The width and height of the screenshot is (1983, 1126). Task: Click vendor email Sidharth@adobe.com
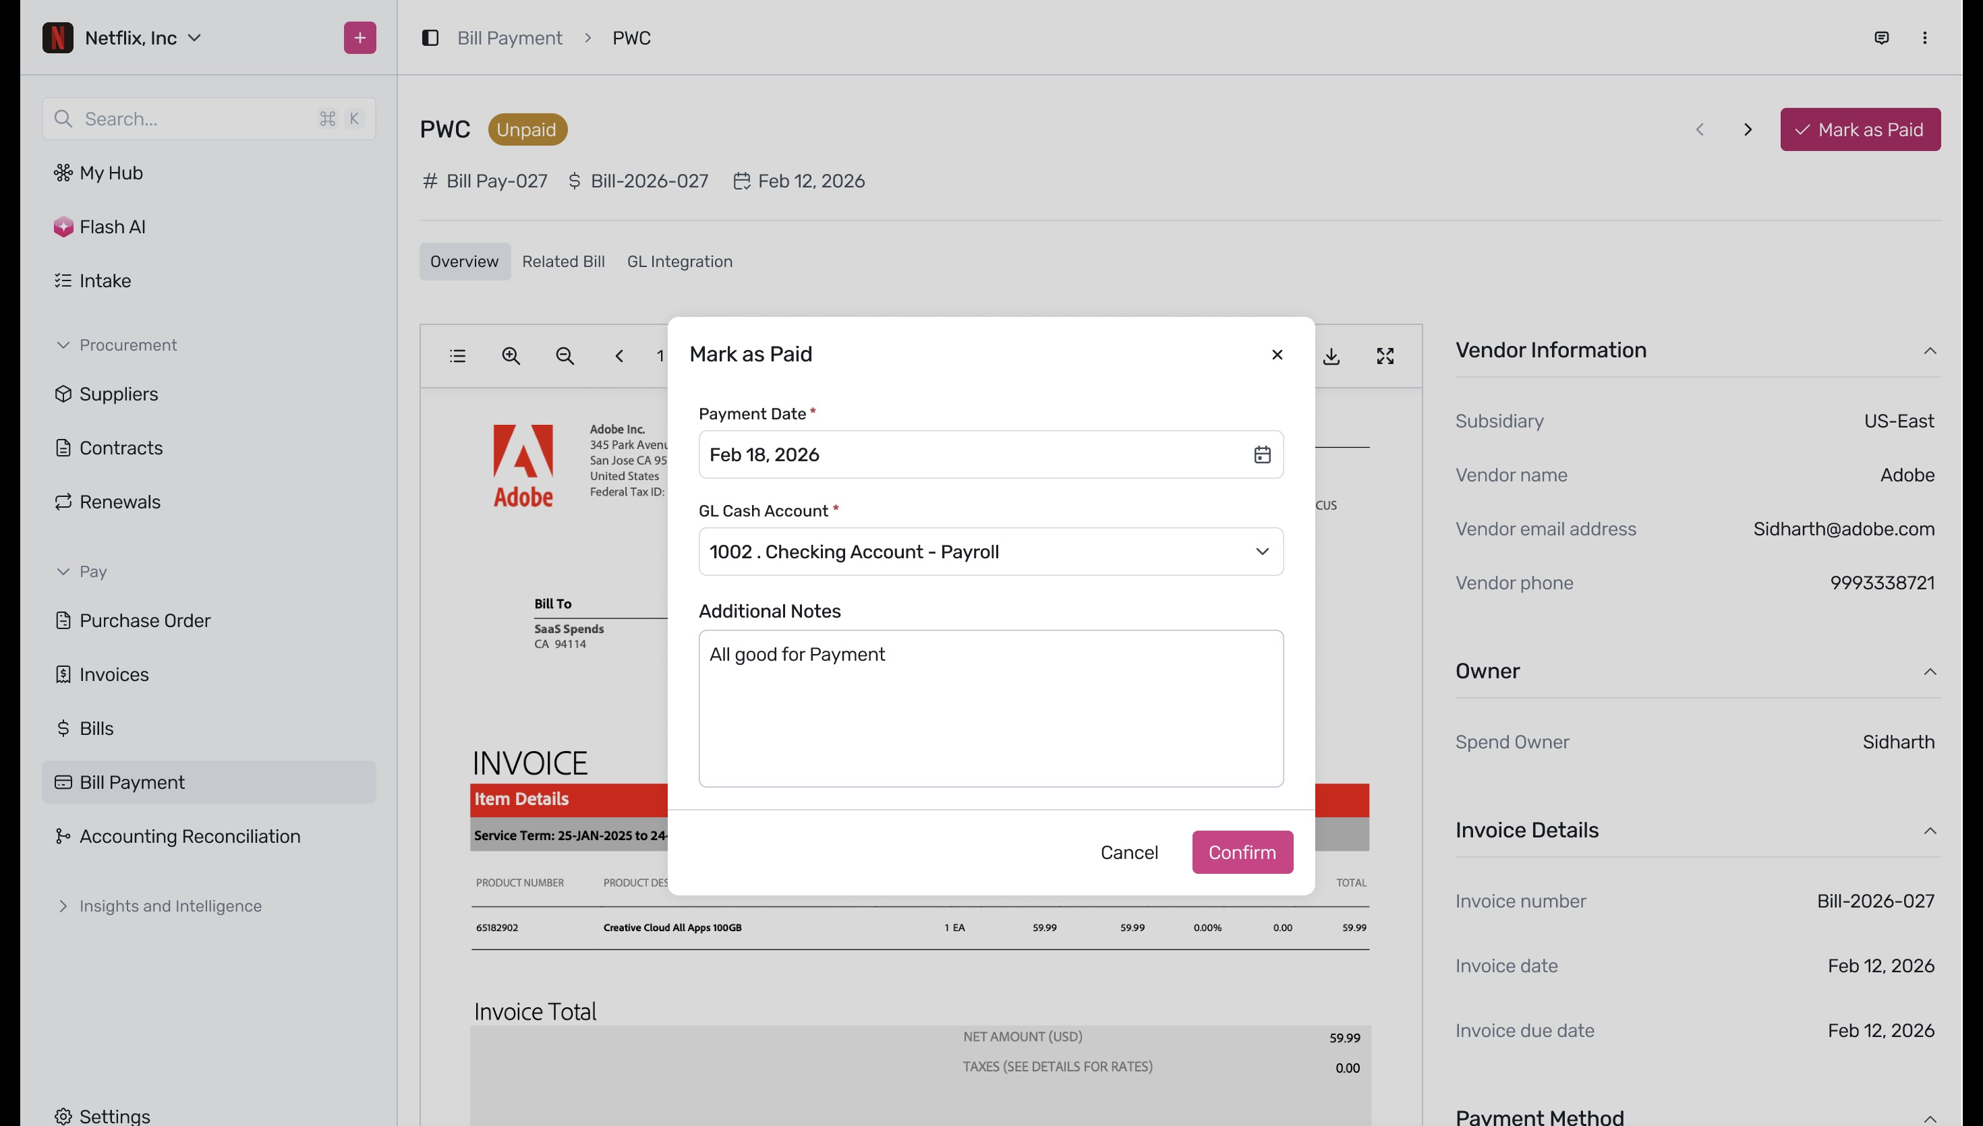pos(1844,529)
